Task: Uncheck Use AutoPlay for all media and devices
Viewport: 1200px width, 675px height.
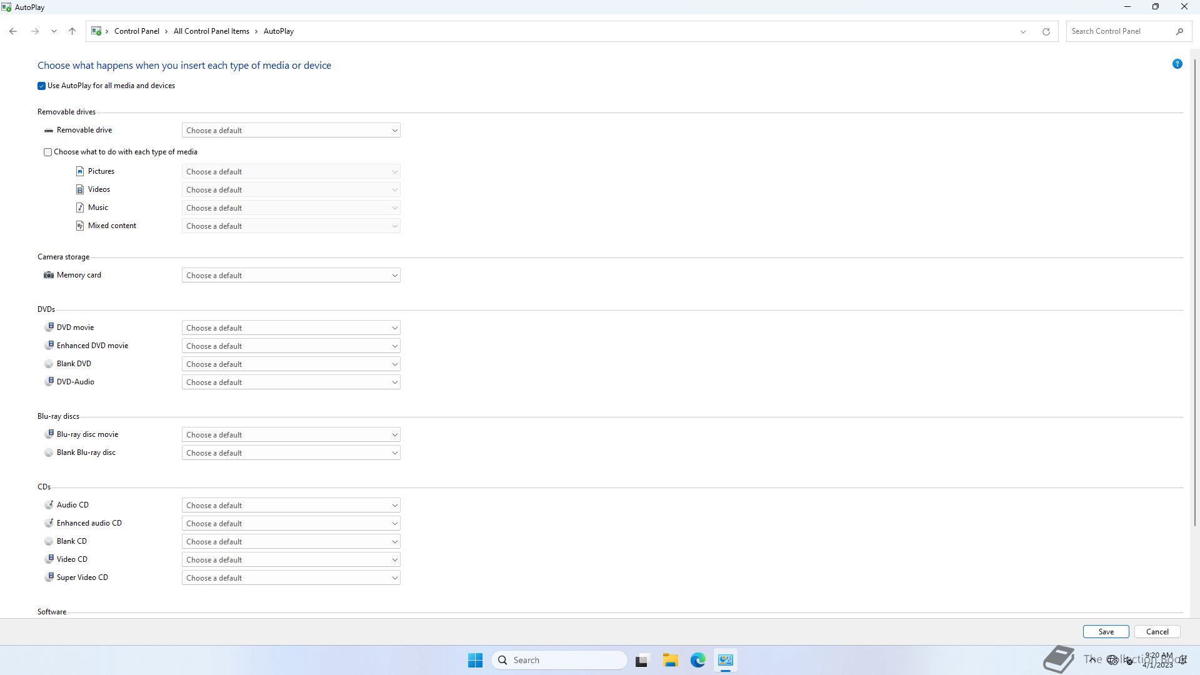Action: tap(42, 86)
